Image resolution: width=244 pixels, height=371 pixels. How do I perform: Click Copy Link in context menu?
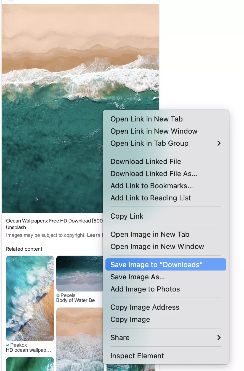(x=127, y=216)
